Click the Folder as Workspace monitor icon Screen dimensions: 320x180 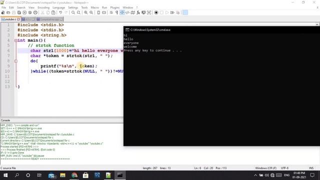143,12
